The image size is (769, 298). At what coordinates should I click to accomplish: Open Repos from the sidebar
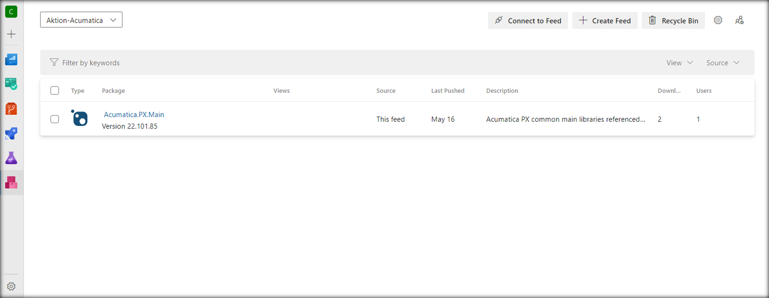click(11, 109)
